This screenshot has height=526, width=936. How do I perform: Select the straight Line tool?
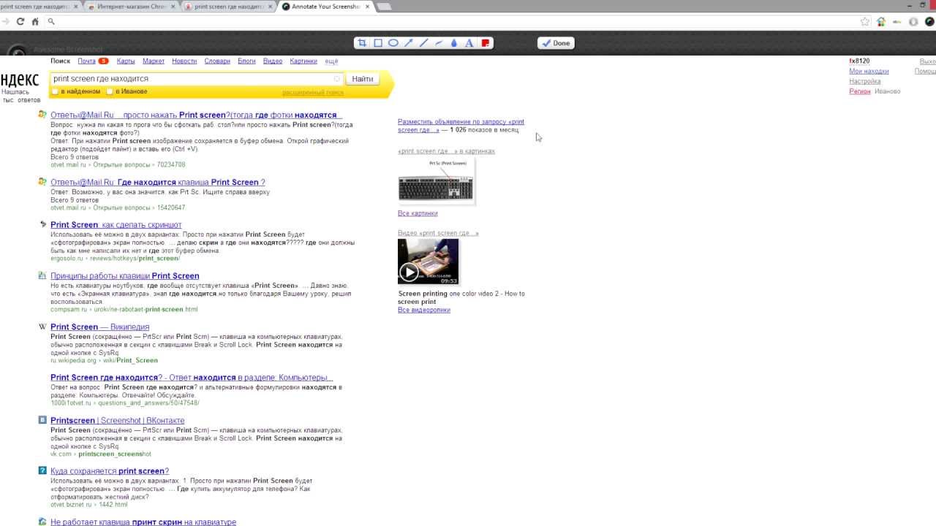(x=424, y=43)
